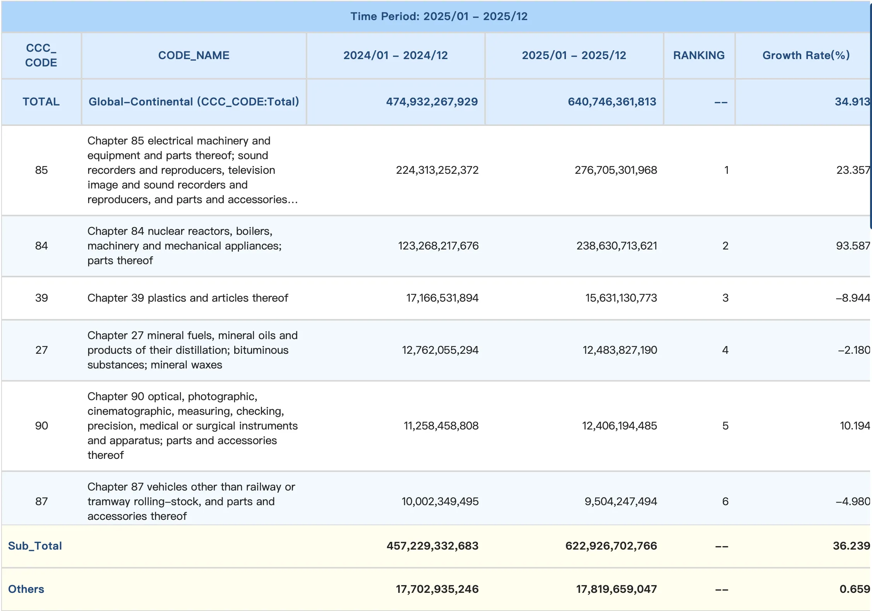
Task: Select Chapter 39 plastics and articles thereof
Action: [x=187, y=298]
